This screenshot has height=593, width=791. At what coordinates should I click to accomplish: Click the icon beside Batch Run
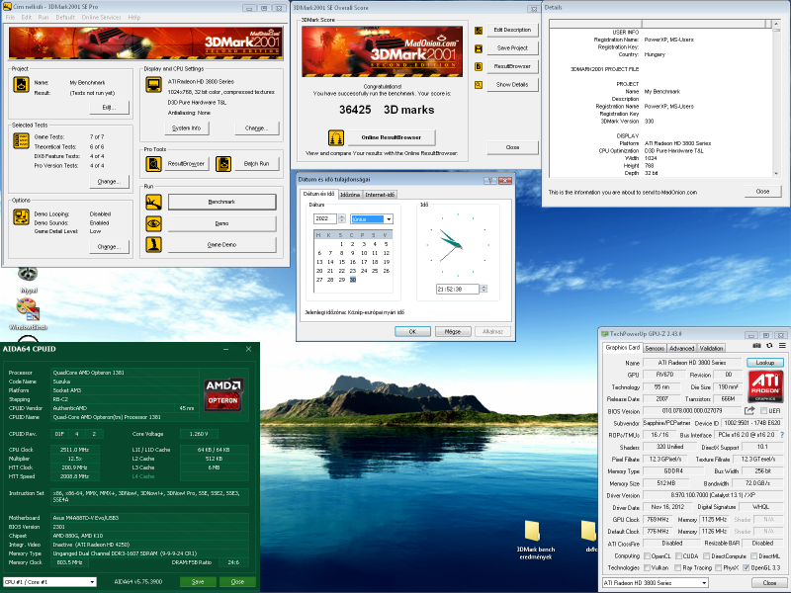coord(223,163)
